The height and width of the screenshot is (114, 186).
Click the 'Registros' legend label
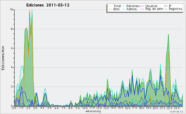[x=175, y=9]
